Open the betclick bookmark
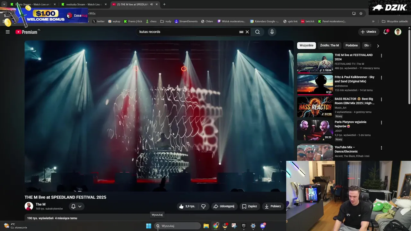Image resolution: width=411 pixels, height=231 pixels. click(x=308, y=21)
